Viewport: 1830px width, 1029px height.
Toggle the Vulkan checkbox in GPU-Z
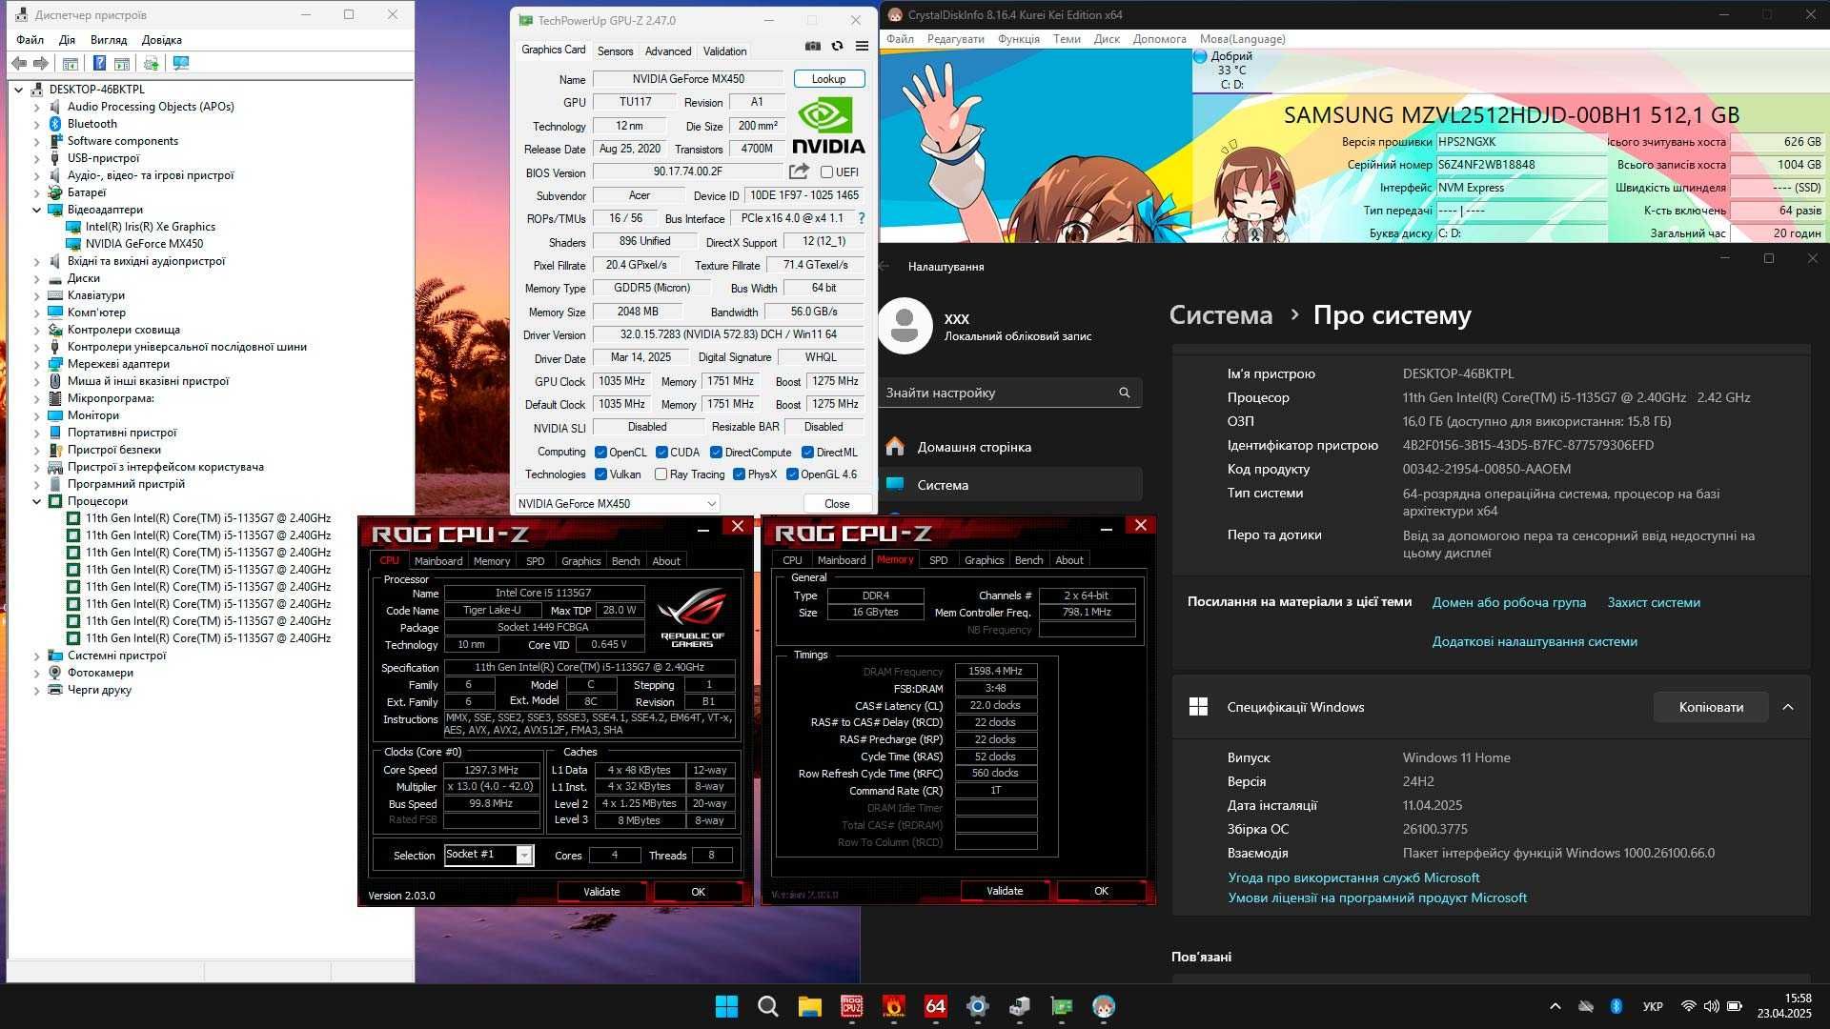tap(600, 474)
